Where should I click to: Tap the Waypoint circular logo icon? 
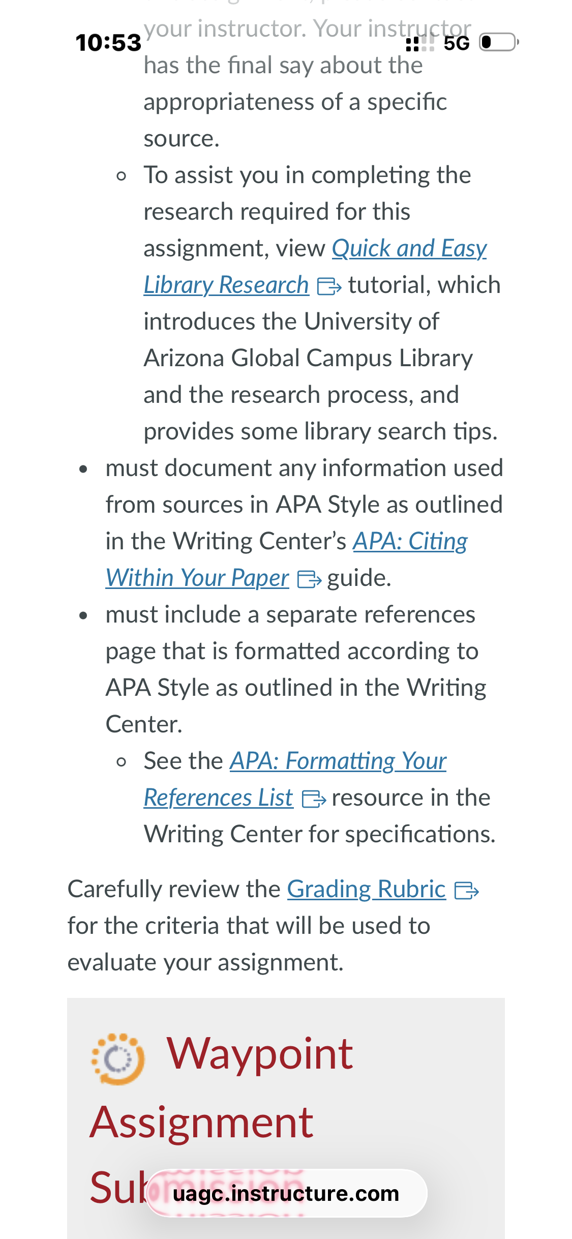pos(118,1059)
